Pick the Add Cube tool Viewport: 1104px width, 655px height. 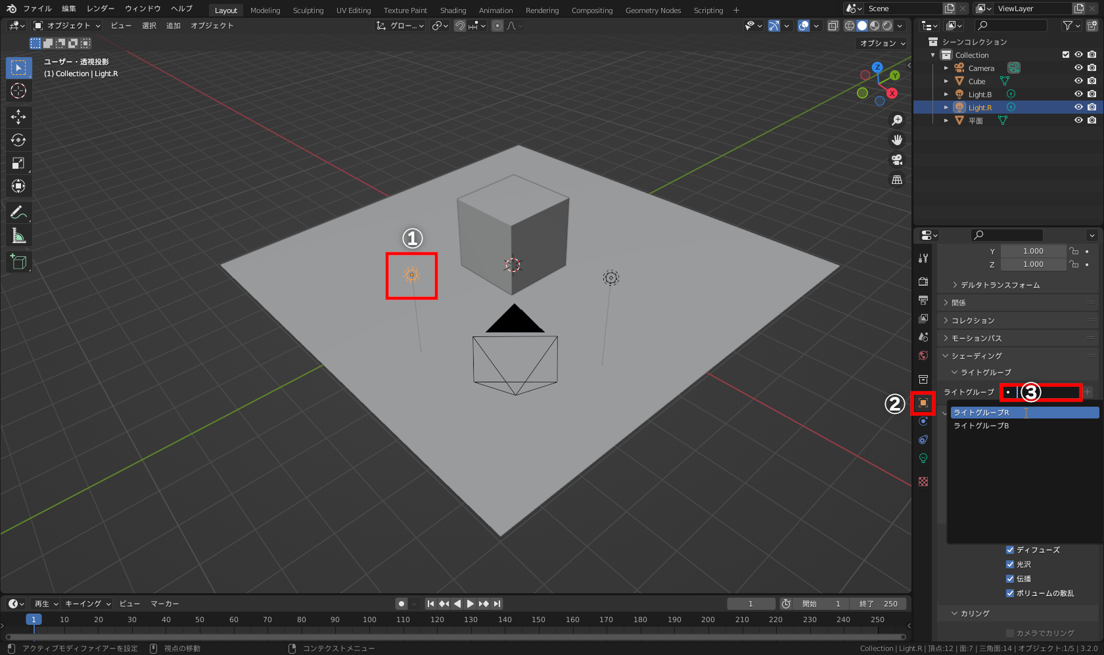(18, 261)
